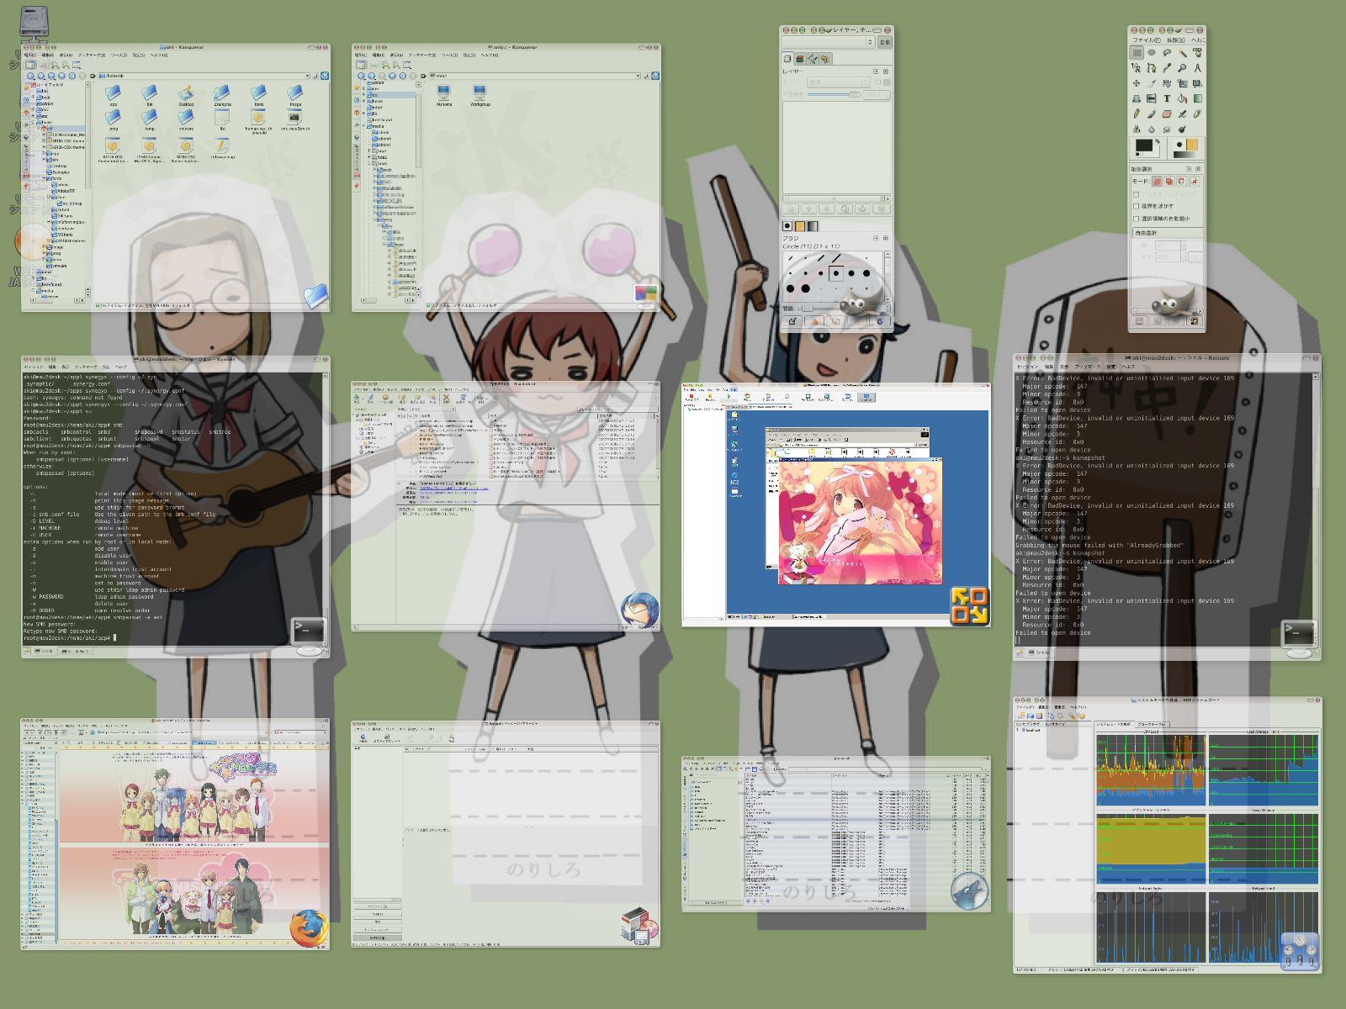Viewport: 1346px width, 1009px height.
Task: Collapse the media folder in smb Konqueror tree
Action: coord(363,125)
